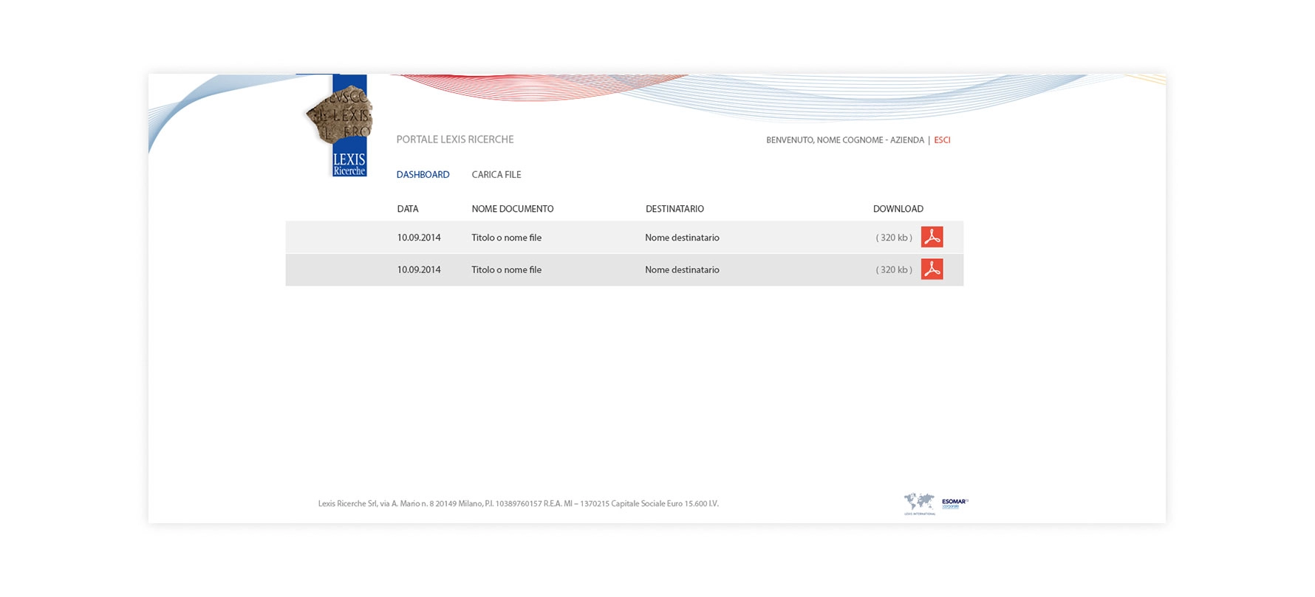Click 'Nome destinatario' in the second row
This screenshot has width=1315, height=597.
[682, 270]
